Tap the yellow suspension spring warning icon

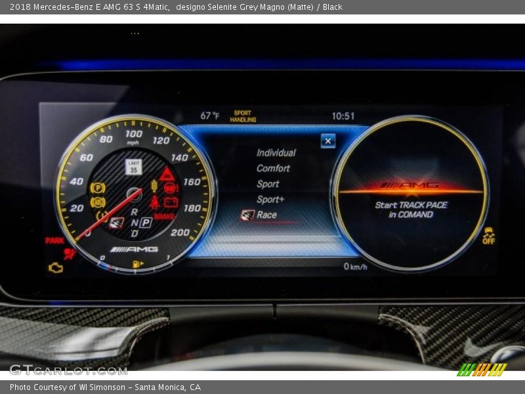[x=154, y=186]
